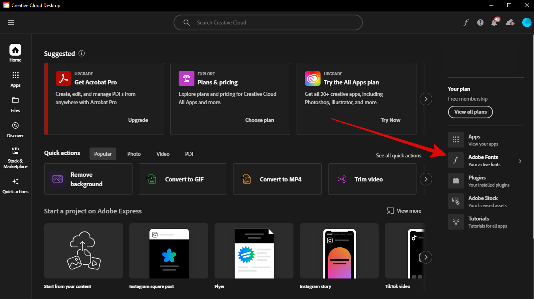This screenshot has width=534, height=299.
Task: Click Try Now for All Apps
Action: 390,120
